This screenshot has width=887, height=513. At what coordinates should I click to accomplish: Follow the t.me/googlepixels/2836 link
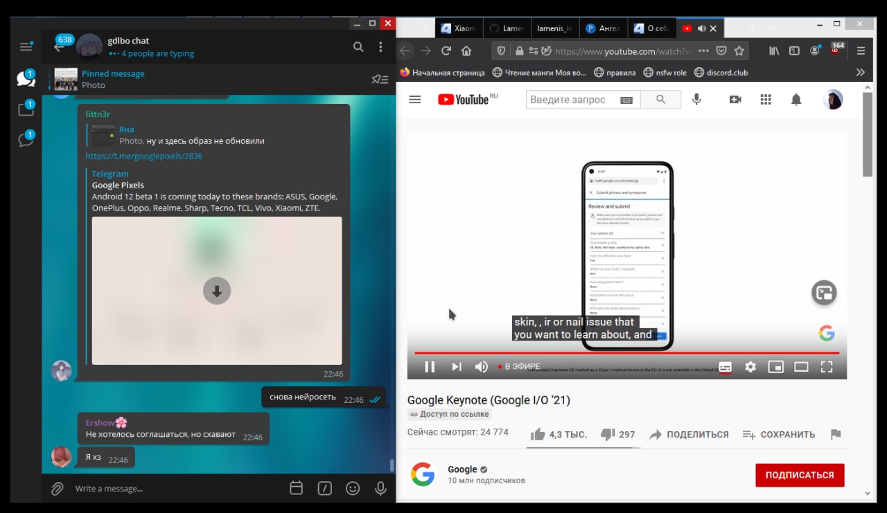(144, 156)
